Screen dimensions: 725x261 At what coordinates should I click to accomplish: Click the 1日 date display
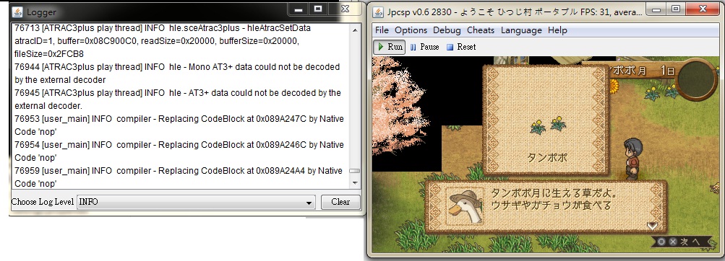coord(667,71)
